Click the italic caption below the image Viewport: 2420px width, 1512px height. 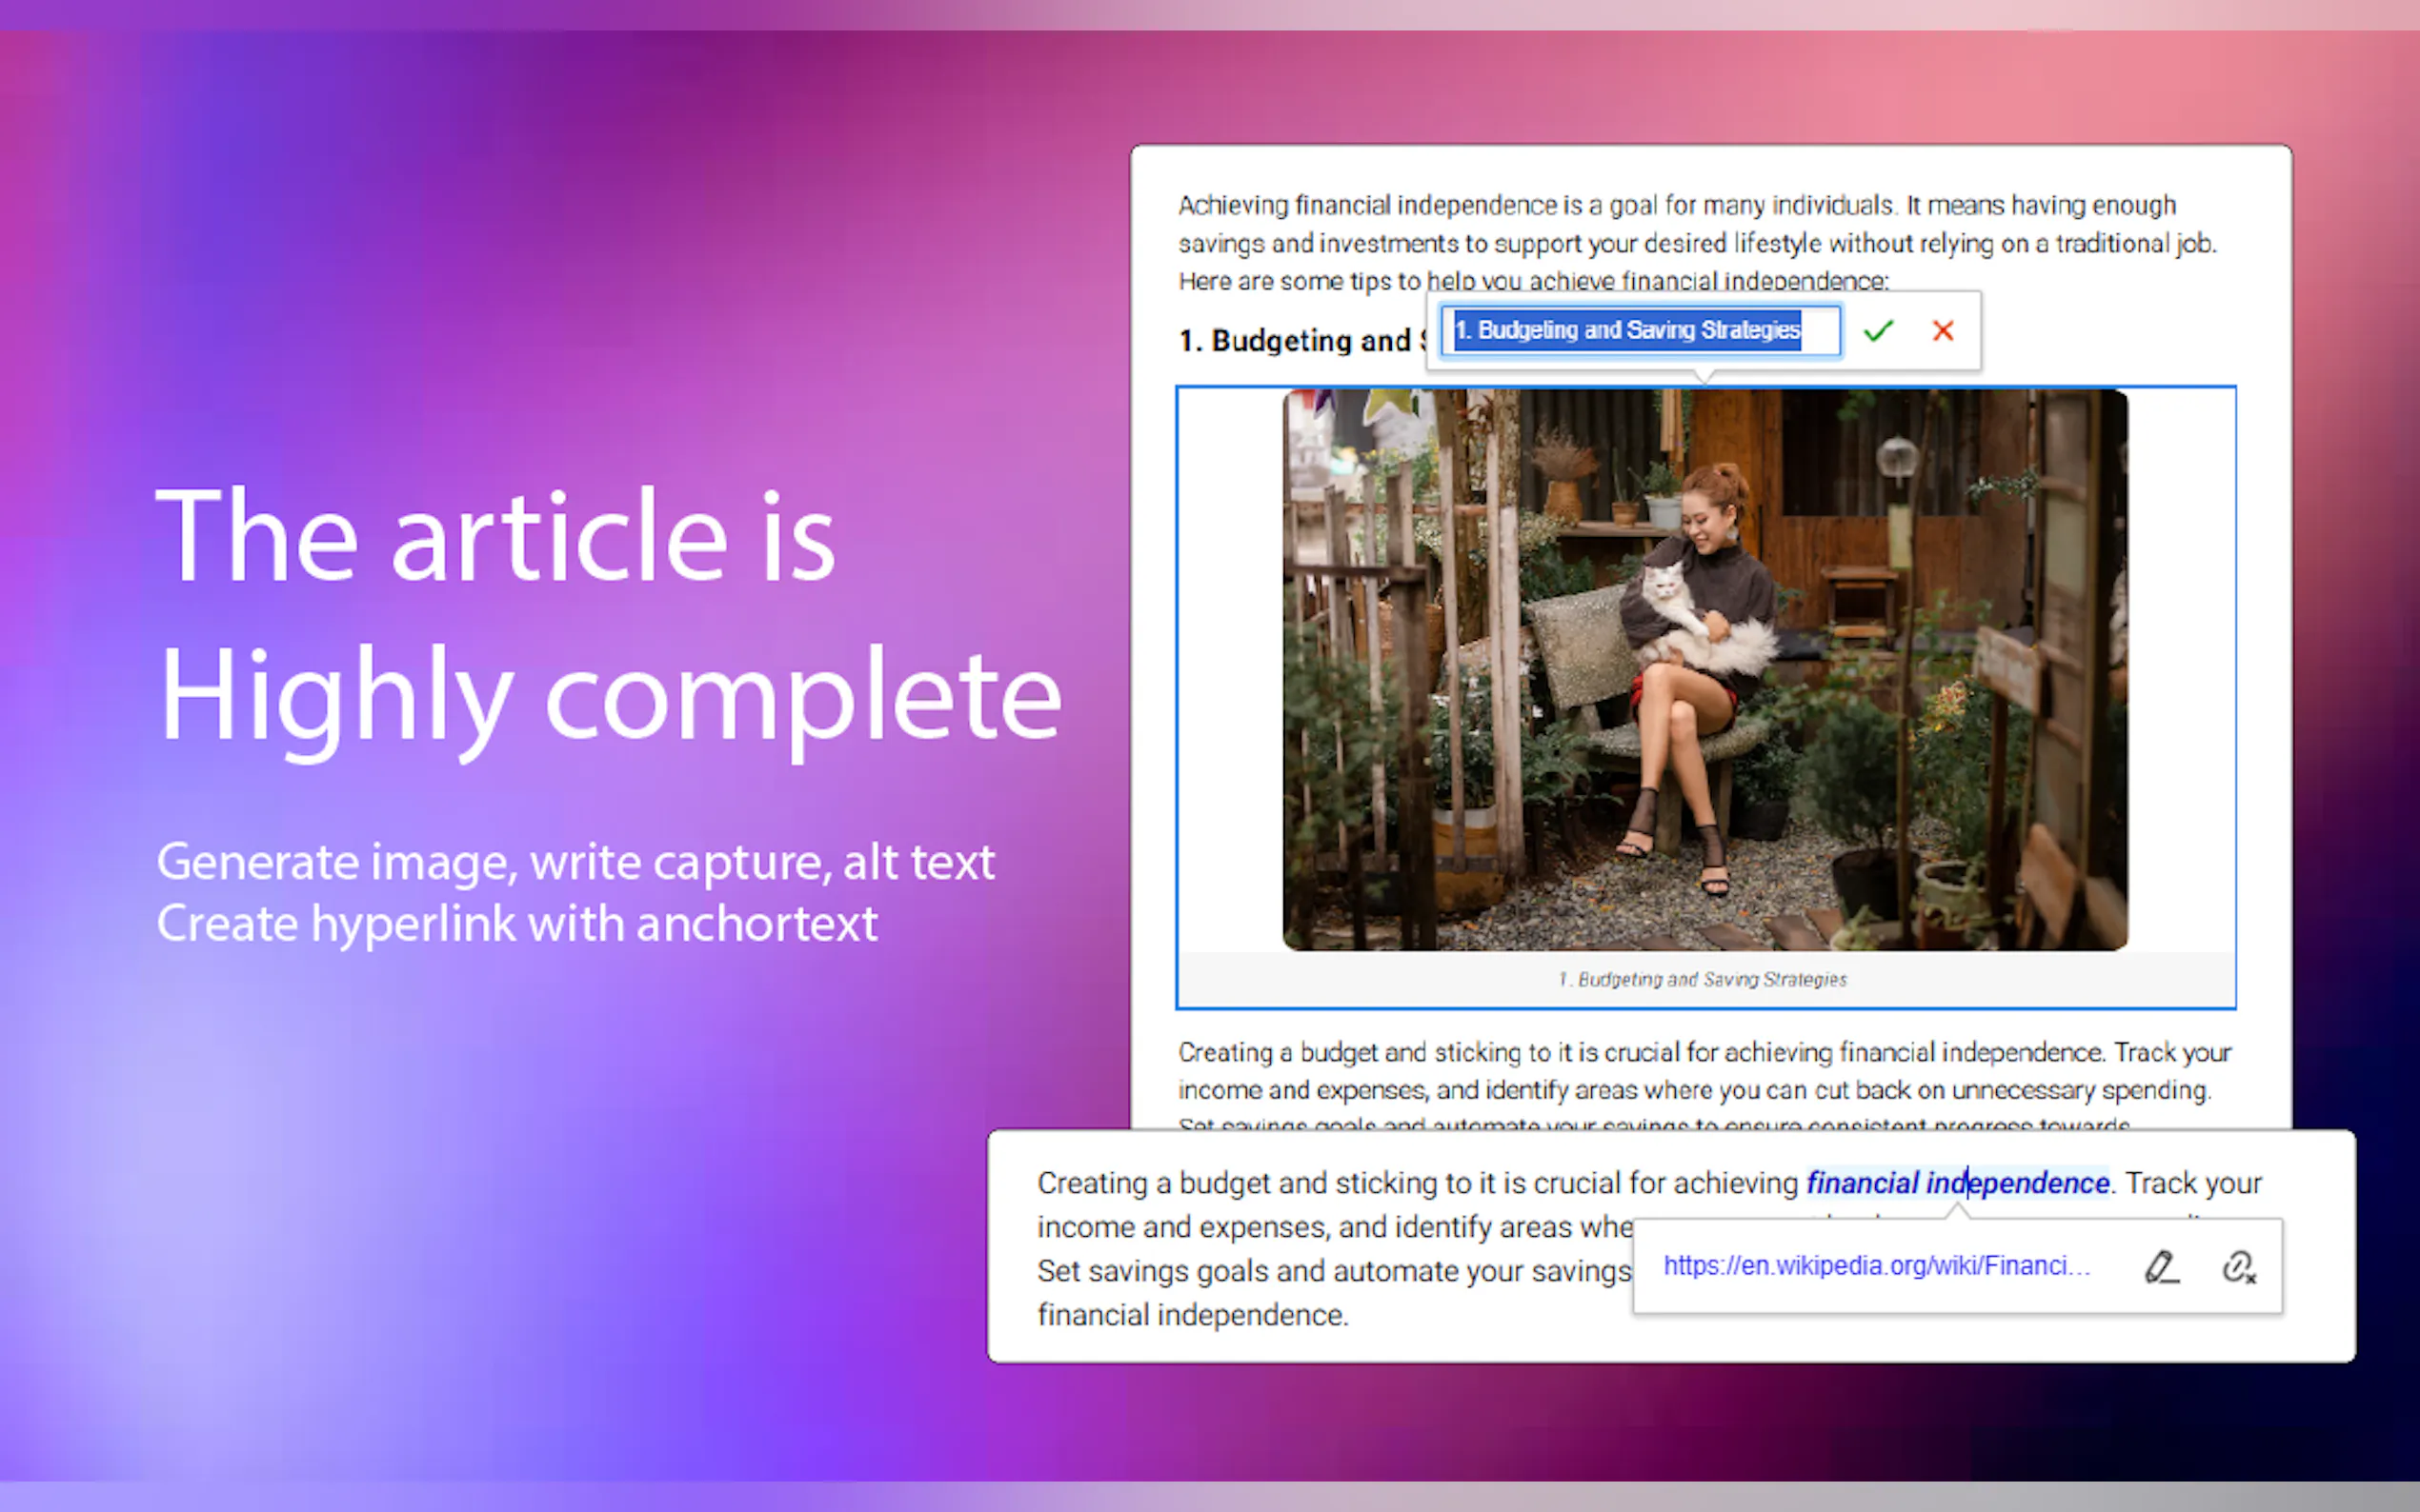1702,980
